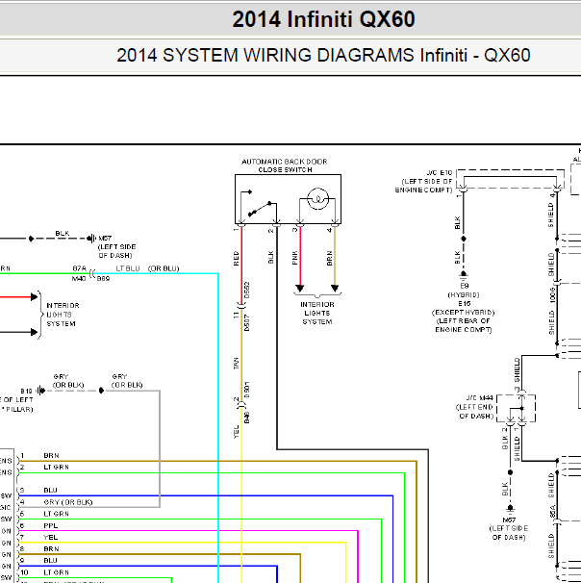This screenshot has width=581, height=583.
Task: Select the "PNK" wire label at switch pin 3
Action: pyautogui.click(x=295, y=258)
